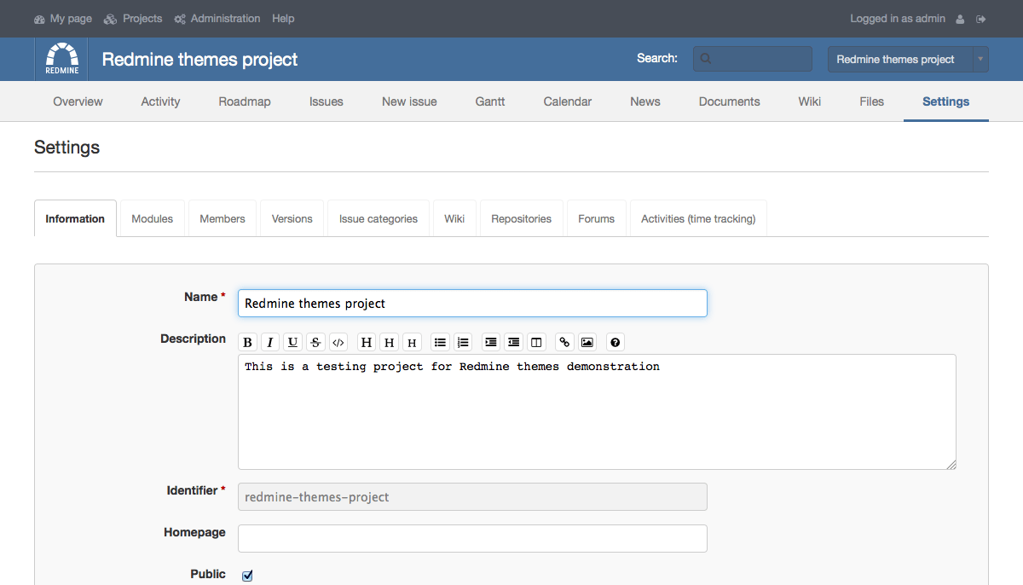The height and width of the screenshot is (585, 1023).
Task: Open the project jump dropdown
Action: (908, 59)
